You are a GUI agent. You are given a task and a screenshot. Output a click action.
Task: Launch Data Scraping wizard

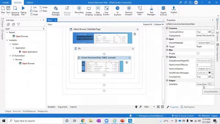coord(98,11)
